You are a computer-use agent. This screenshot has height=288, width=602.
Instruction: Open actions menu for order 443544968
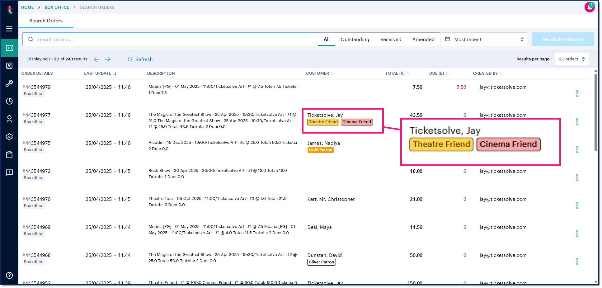point(577,262)
